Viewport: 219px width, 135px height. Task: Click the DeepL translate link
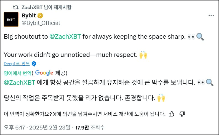[17, 63]
